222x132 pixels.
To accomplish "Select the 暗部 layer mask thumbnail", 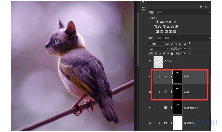I will point(178,76).
